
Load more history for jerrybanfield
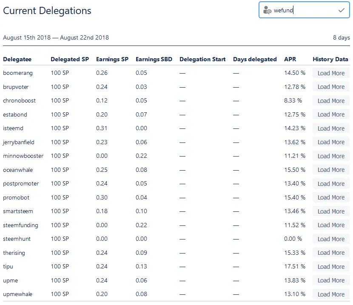pyautogui.click(x=331, y=142)
